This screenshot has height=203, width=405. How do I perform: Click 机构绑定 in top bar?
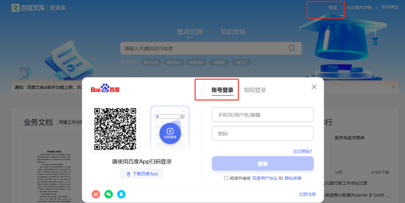[390, 7]
